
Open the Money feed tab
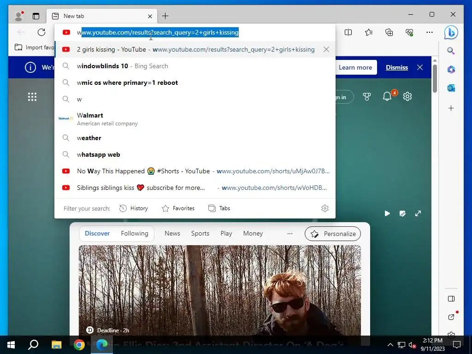click(253, 233)
